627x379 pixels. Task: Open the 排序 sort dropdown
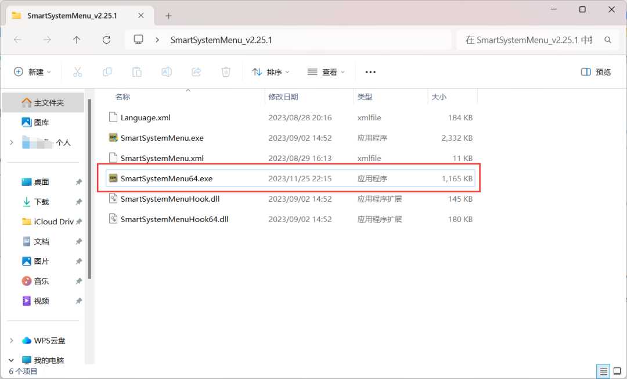click(271, 72)
